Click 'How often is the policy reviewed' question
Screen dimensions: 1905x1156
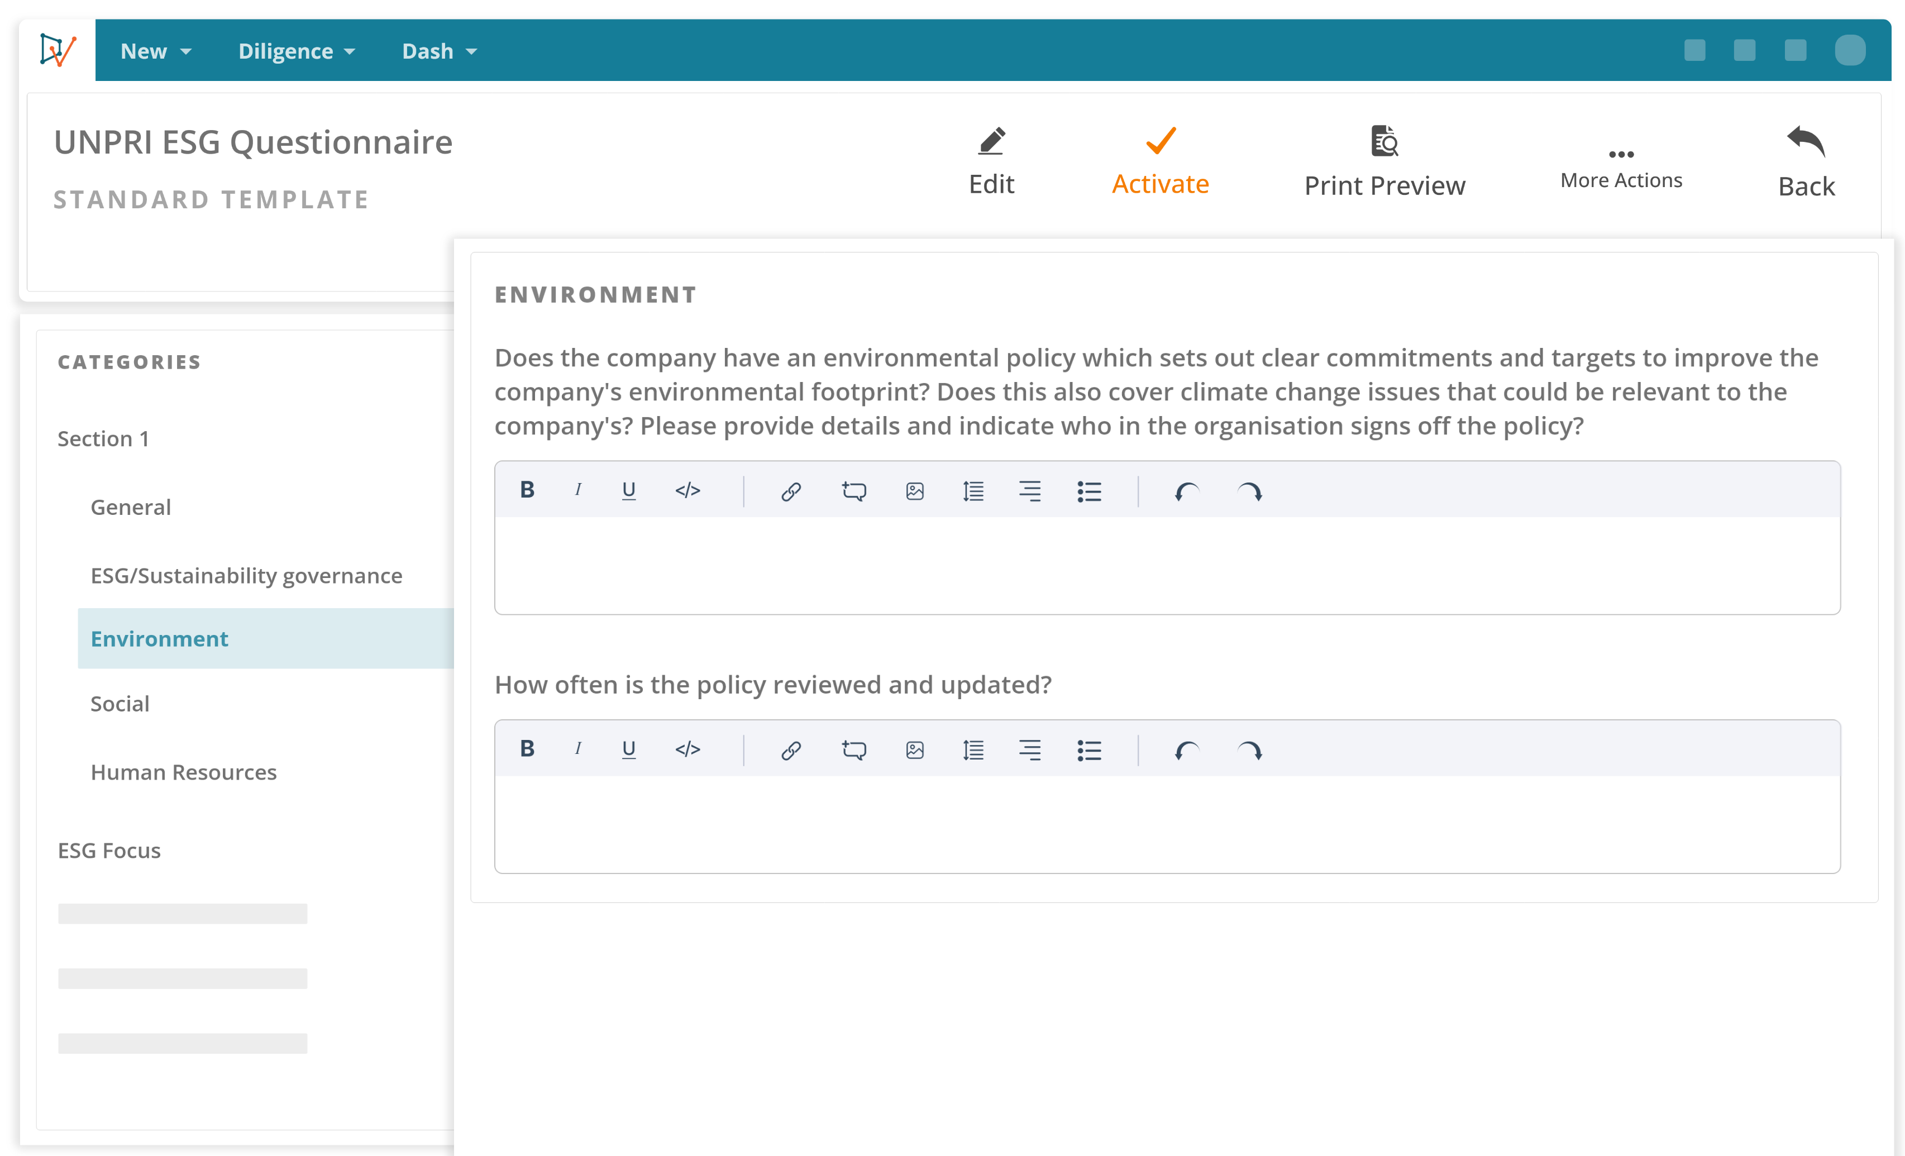click(772, 684)
